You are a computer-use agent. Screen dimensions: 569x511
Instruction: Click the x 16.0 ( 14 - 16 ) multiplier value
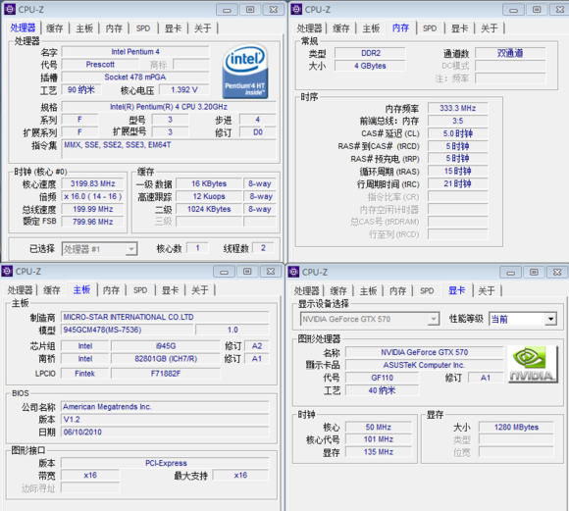pos(92,196)
